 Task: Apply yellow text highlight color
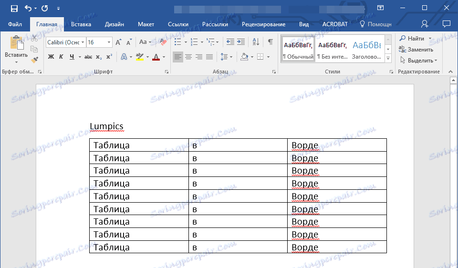[x=140, y=57]
